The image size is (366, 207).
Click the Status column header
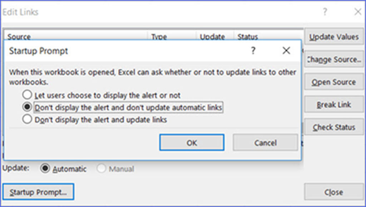(247, 36)
